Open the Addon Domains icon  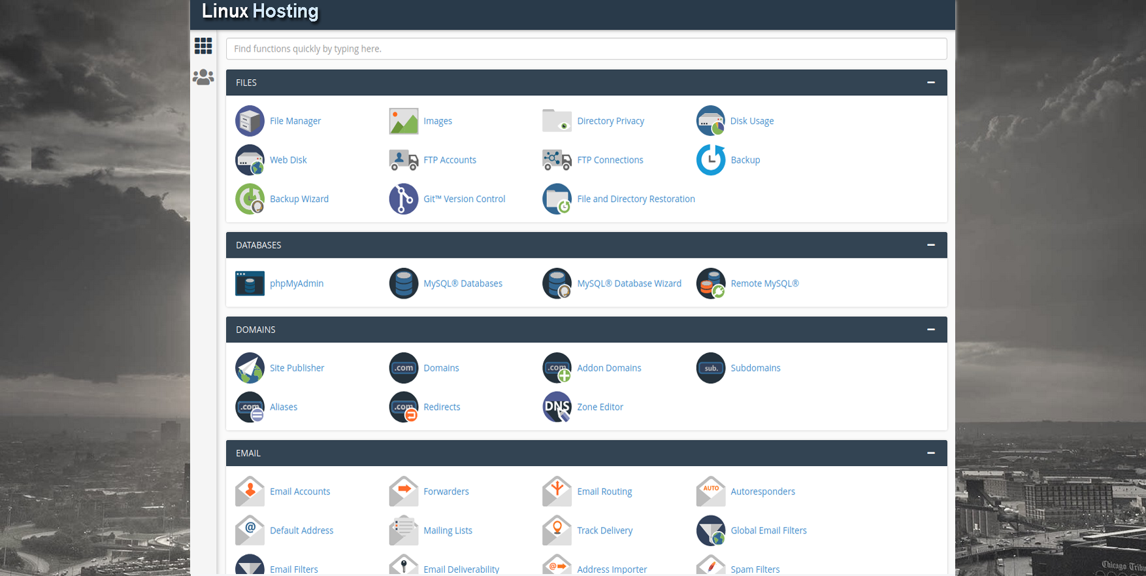pyautogui.click(x=557, y=368)
